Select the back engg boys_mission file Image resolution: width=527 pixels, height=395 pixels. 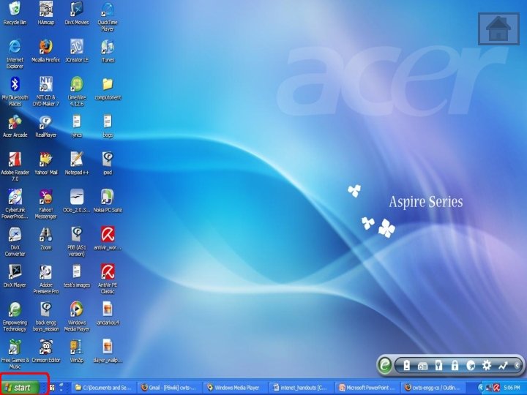pos(46,309)
